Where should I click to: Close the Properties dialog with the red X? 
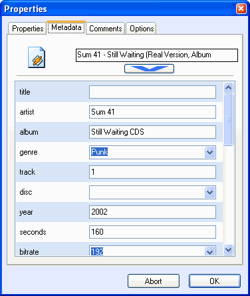pos(241,9)
